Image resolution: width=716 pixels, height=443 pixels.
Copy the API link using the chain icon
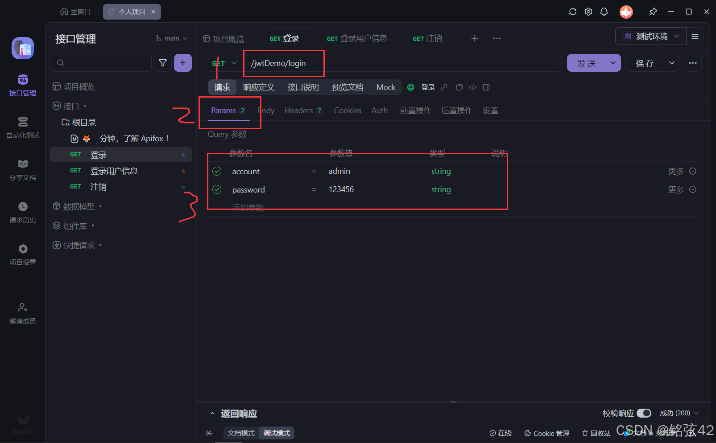coord(443,87)
